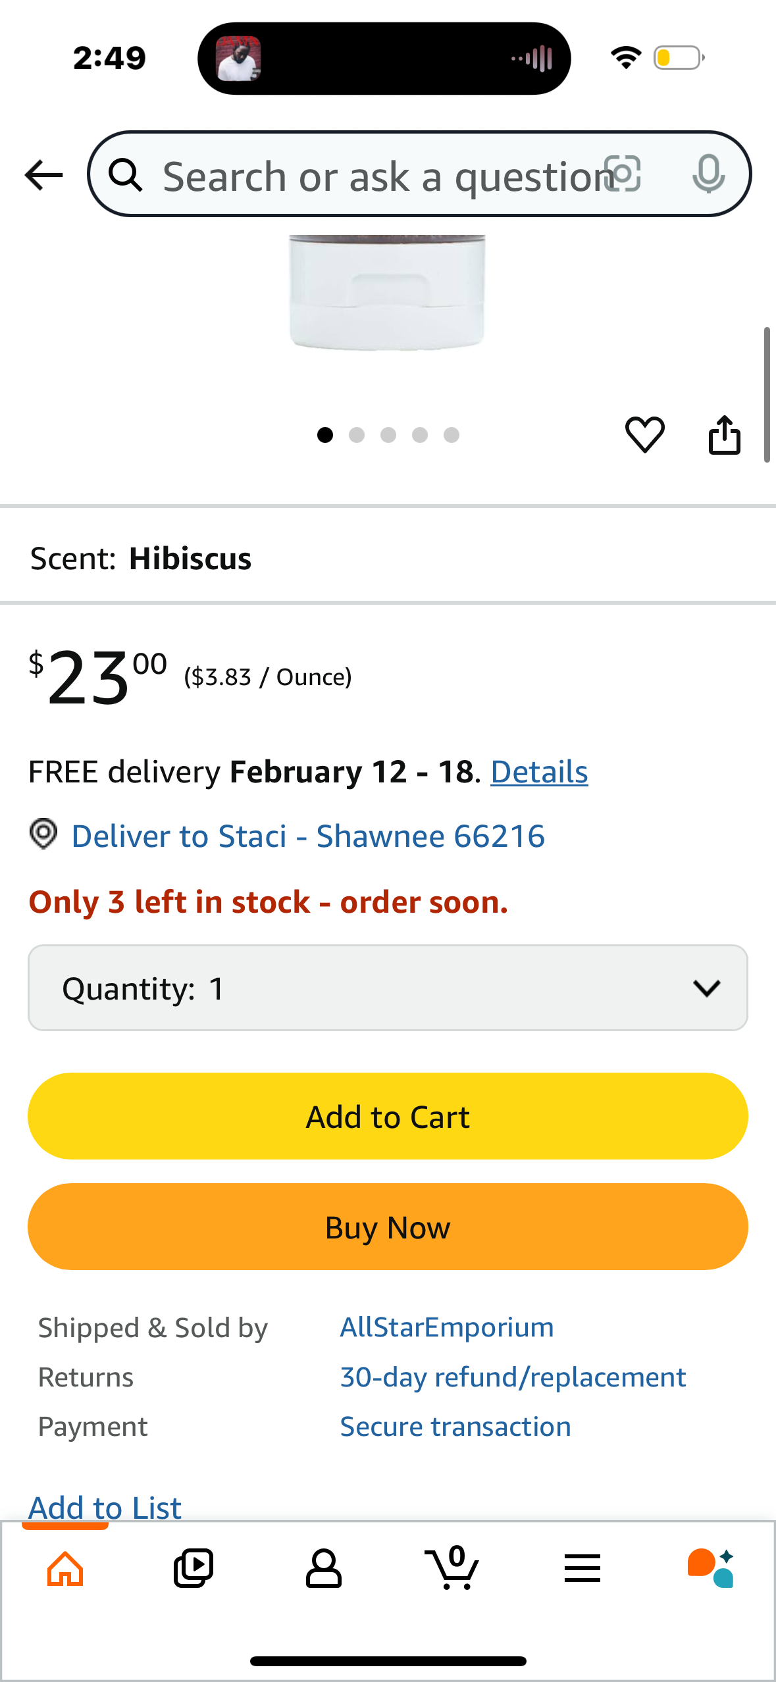776x1682 pixels.
Task: Open camera lens search icon
Action: pyautogui.click(x=622, y=174)
